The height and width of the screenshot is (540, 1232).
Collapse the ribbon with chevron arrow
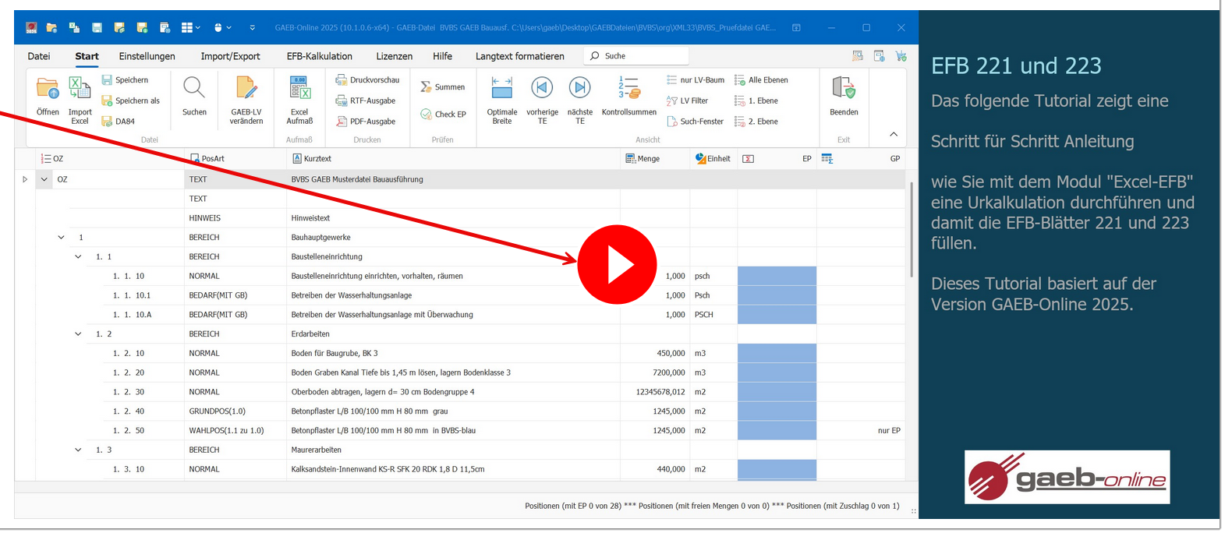pyautogui.click(x=894, y=134)
